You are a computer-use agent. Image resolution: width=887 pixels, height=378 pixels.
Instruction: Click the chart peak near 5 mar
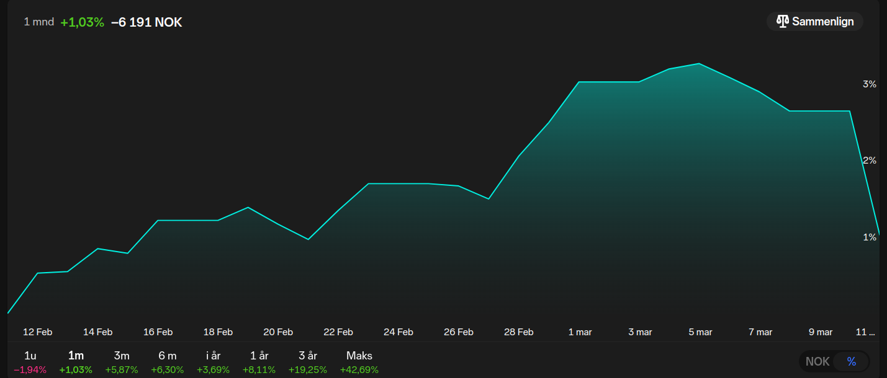tap(700, 63)
